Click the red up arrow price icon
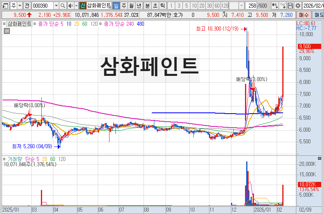 tap(29, 15)
